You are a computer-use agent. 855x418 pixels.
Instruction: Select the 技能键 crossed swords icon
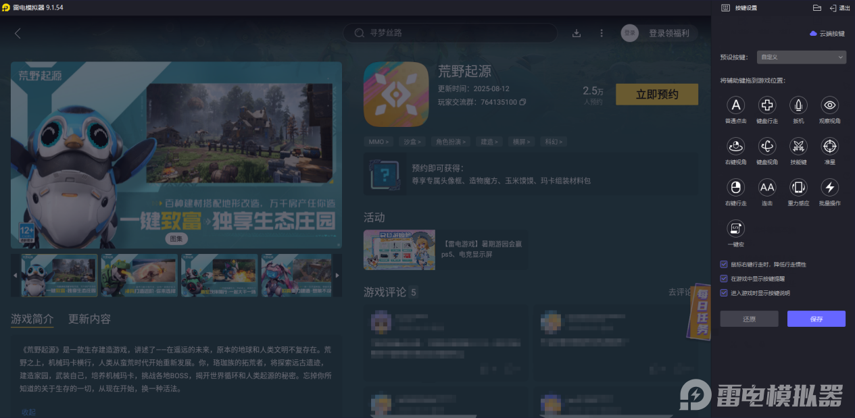[x=798, y=146]
